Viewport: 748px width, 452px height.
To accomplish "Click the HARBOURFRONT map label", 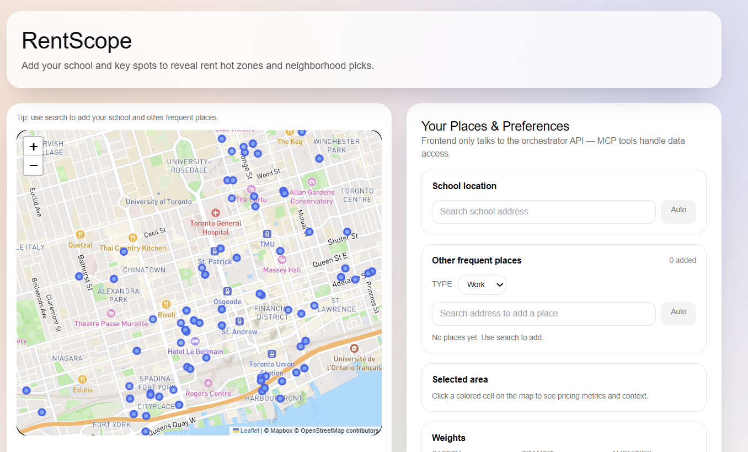I will 274,398.
